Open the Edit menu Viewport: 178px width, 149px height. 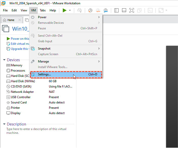tap(14, 10)
